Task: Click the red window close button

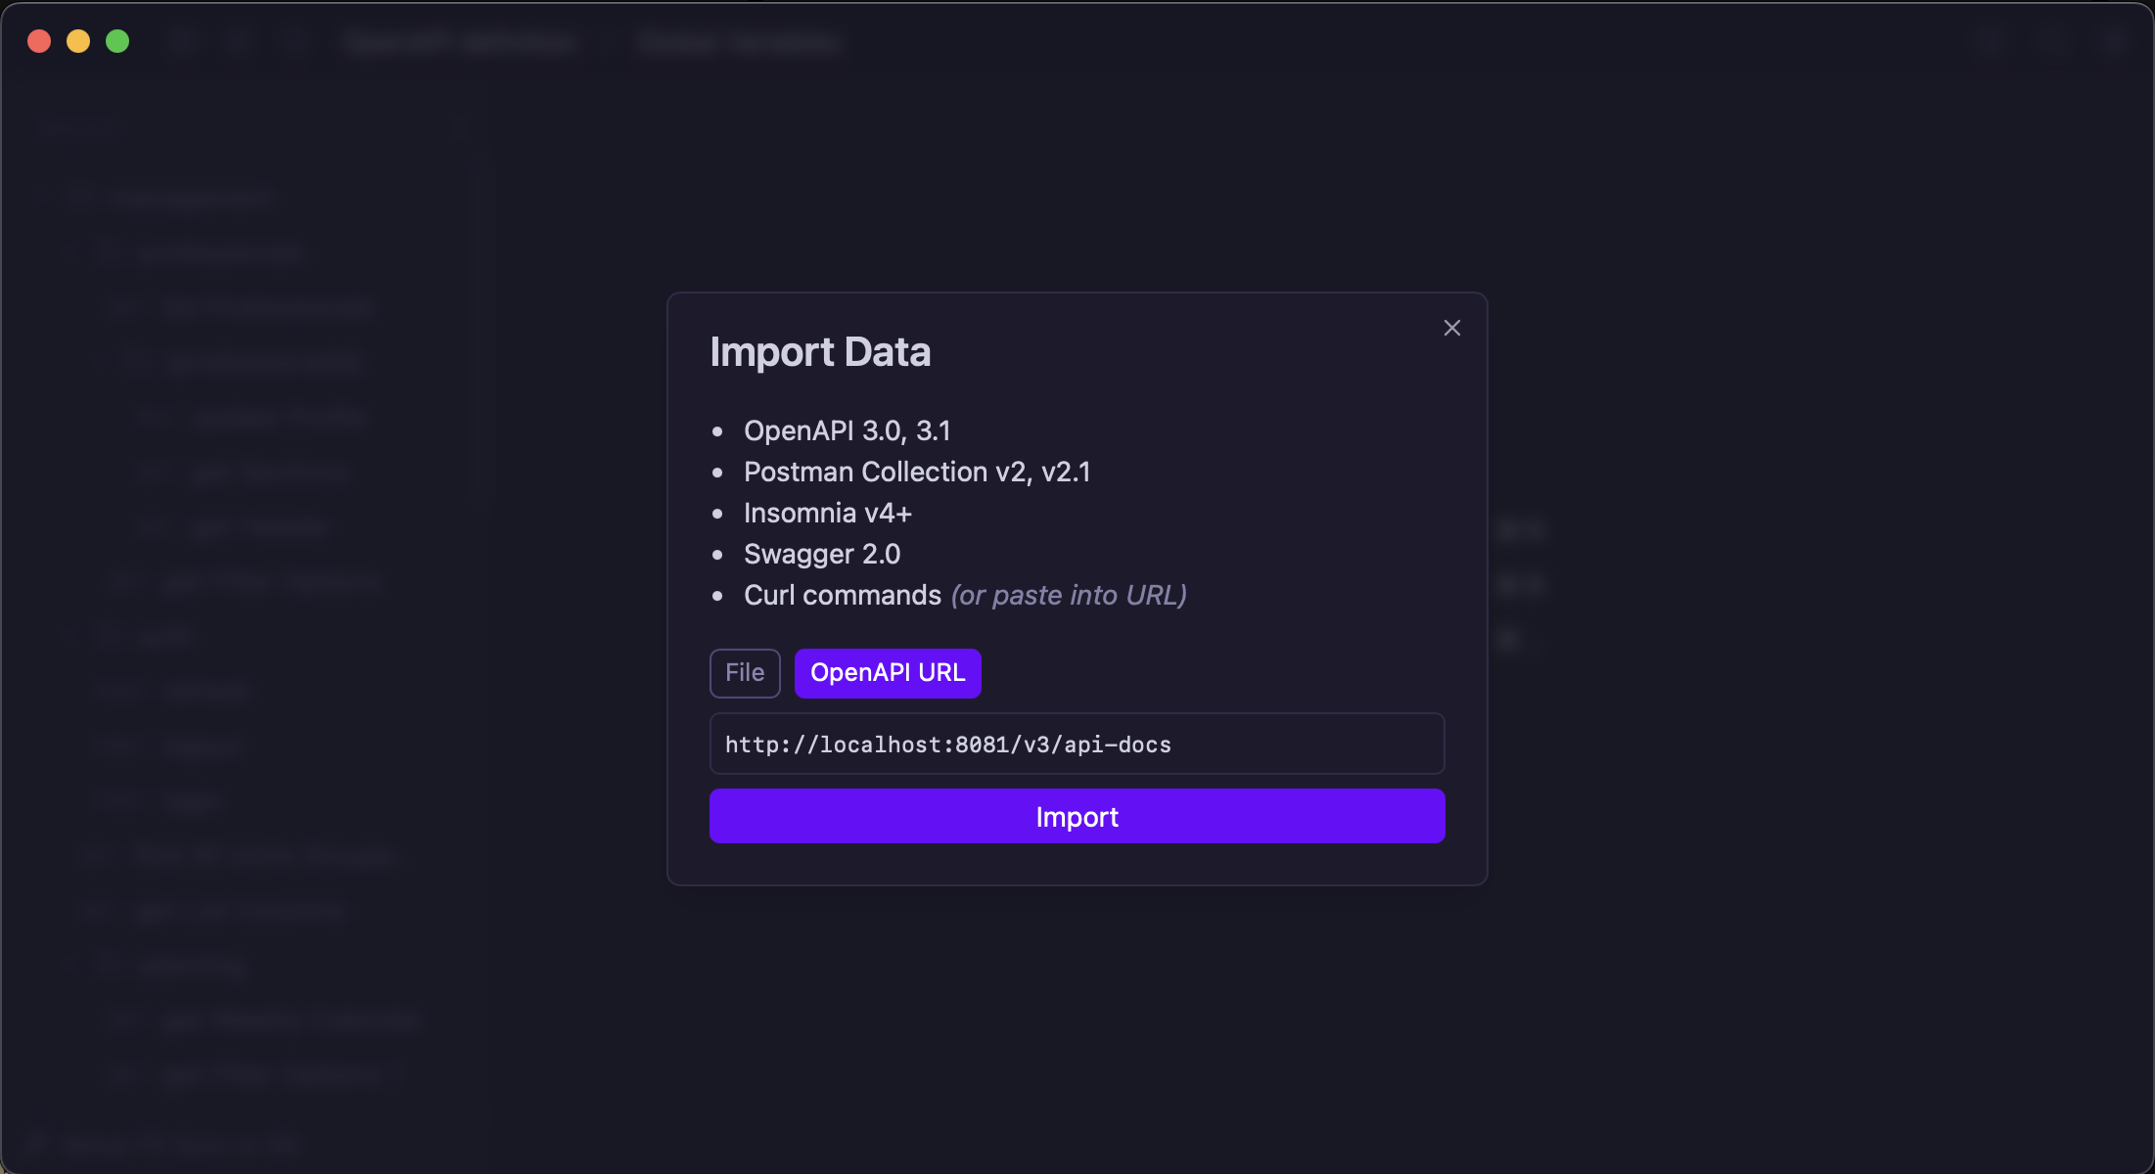Action: tap(39, 41)
